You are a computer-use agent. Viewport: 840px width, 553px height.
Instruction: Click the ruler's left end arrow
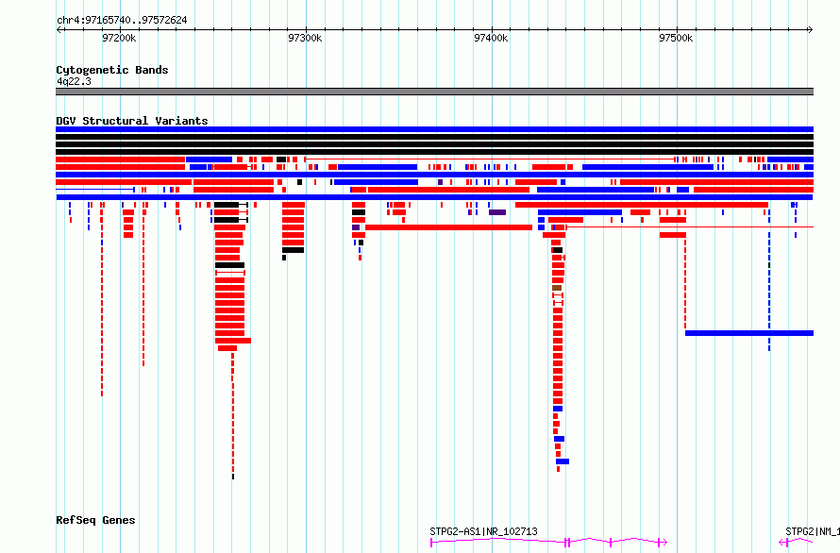click(59, 29)
